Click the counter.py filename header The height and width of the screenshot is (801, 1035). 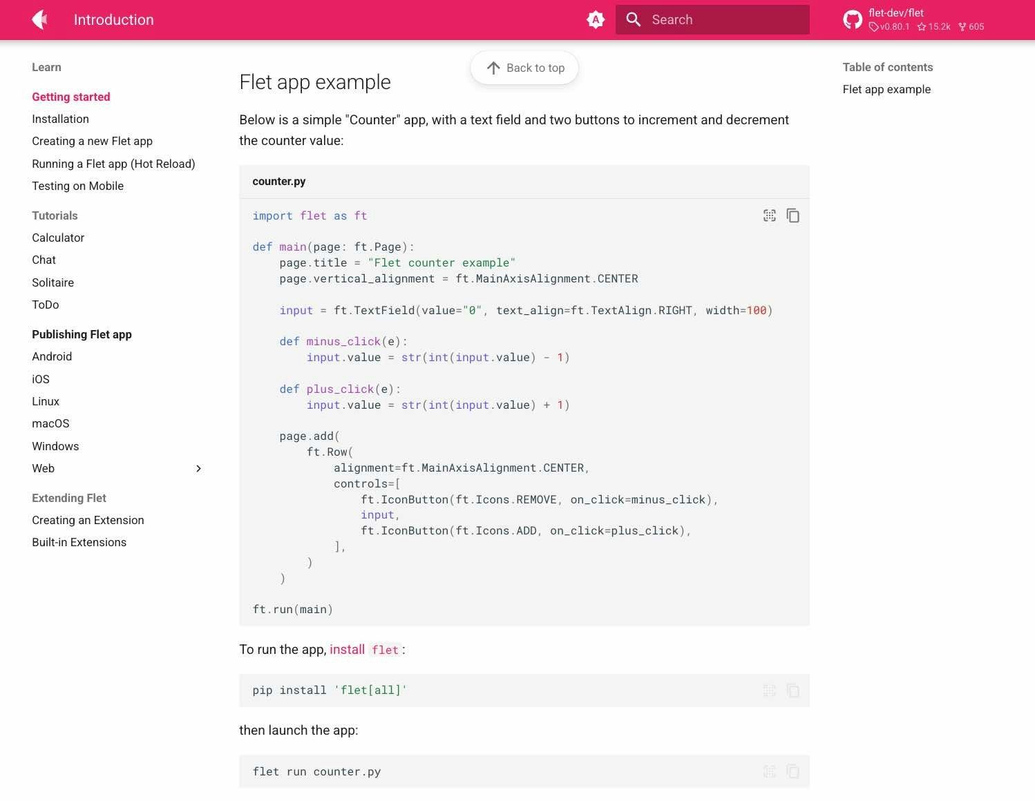click(x=279, y=181)
